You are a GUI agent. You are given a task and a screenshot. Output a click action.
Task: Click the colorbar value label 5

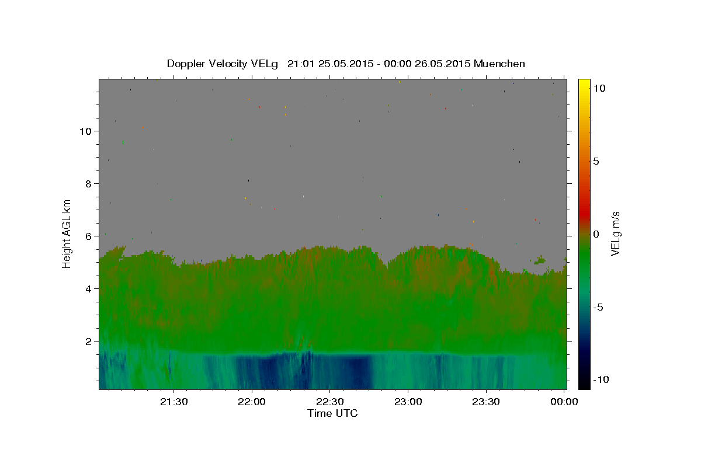click(596, 161)
